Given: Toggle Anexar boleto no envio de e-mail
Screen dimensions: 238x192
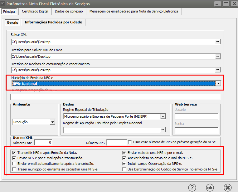Looking at the screenshot, I should (x=124, y=158).
